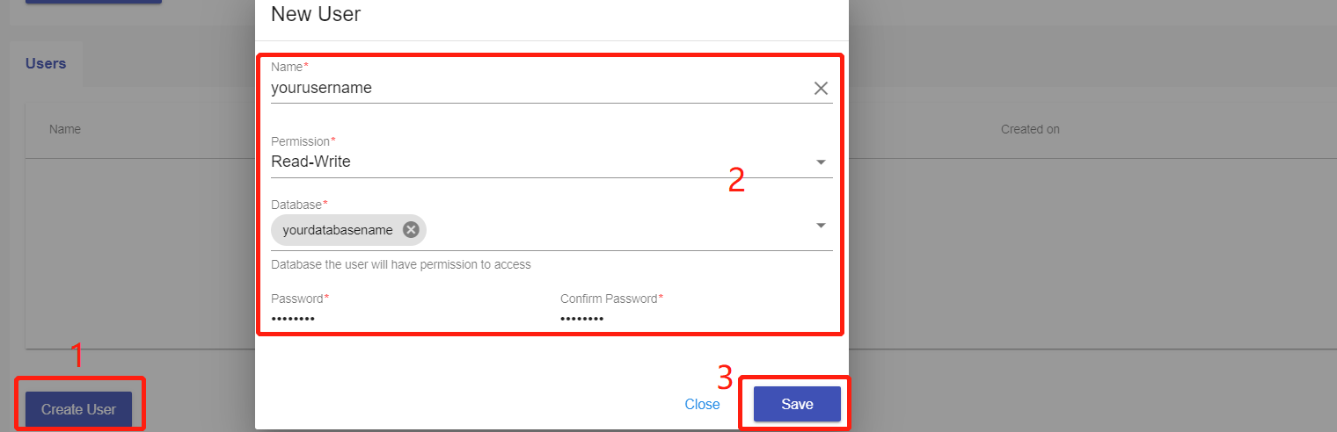Click the Name column header in the table
The image size is (1337, 432).
[x=65, y=129]
